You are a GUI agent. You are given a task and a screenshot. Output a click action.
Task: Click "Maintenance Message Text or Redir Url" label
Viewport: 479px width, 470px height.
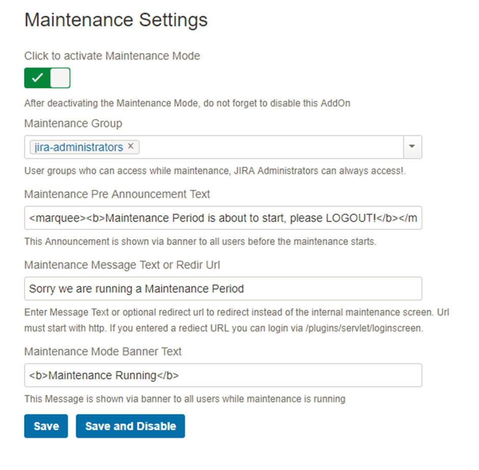pos(122,265)
